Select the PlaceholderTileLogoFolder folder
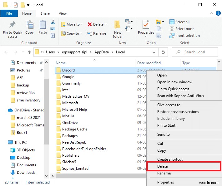Image resolution: width=222 pixels, height=186 pixels. pyautogui.click(x=81, y=149)
